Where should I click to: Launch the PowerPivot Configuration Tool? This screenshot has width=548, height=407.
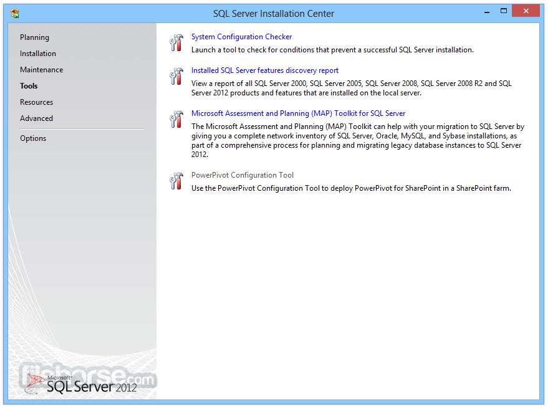(x=242, y=175)
